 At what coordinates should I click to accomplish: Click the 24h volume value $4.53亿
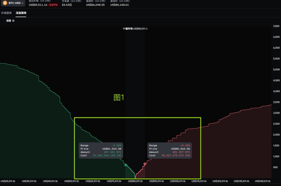tap(67, 5)
